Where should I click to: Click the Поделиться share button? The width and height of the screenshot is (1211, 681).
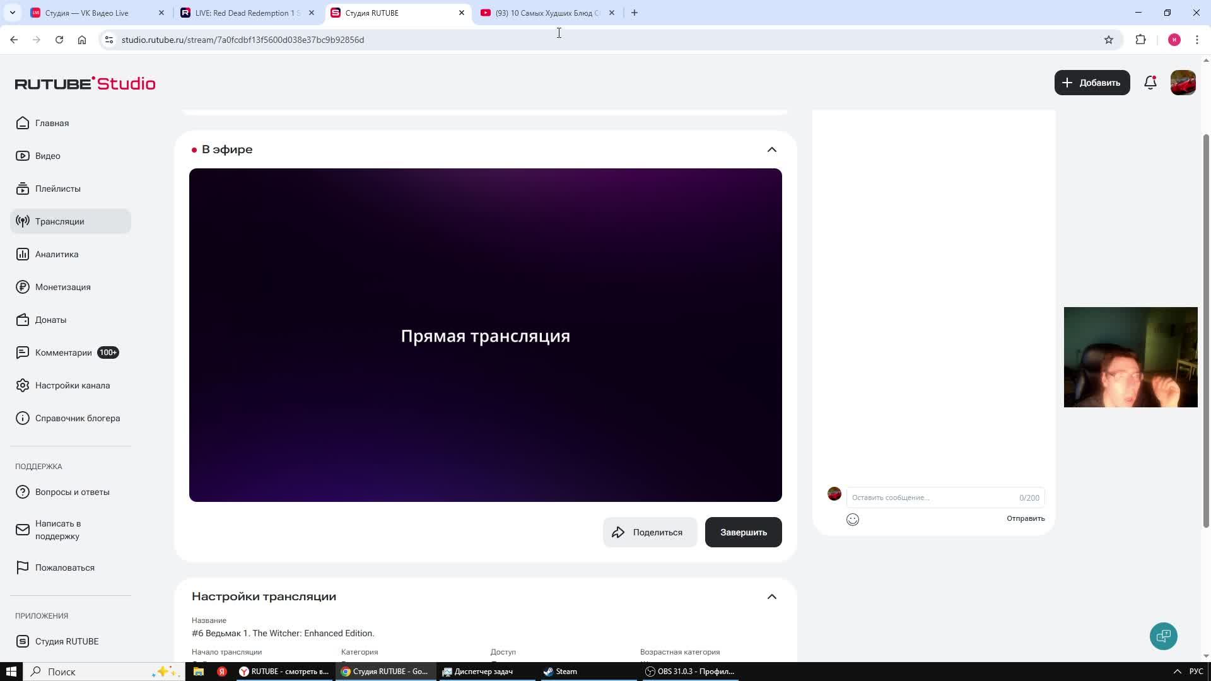click(x=650, y=532)
